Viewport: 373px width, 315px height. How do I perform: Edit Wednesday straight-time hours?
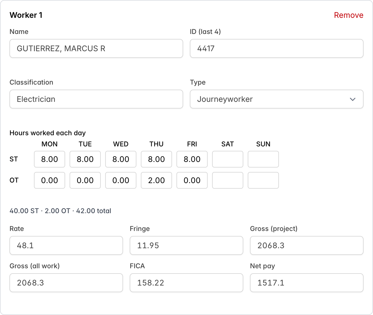pyautogui.click(x=121, y=159)
